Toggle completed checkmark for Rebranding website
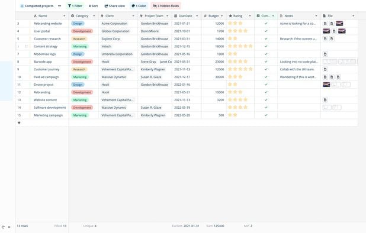 point(266,24)
